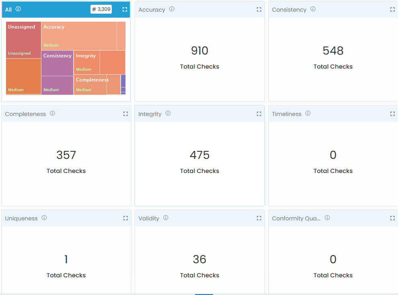Maximize the Timeliness card
398x295 pixels.
(x=392, y=114)
